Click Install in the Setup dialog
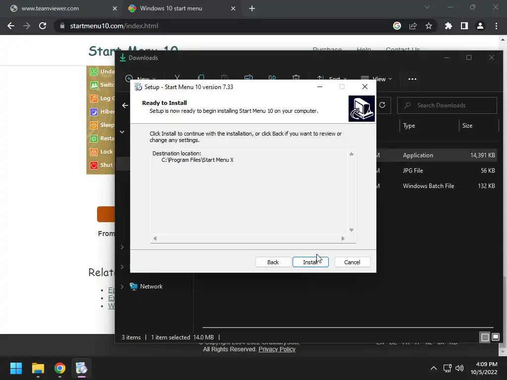Viewport: 507px width, 380px height. (x=310, y=262)
